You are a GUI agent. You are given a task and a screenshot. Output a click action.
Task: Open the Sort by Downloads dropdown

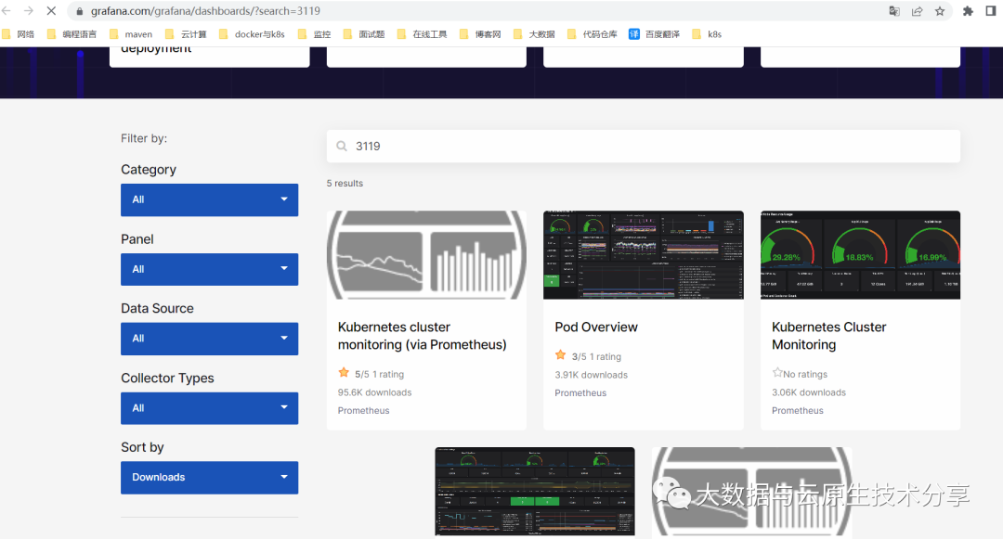point(209,478)
